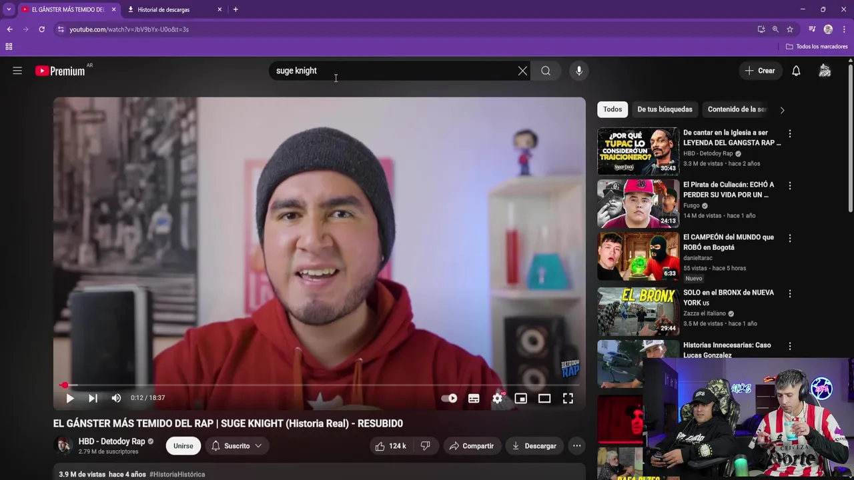Enter full screen mode
The height and width of the screenshot is (480, 854).
(568, 399)
